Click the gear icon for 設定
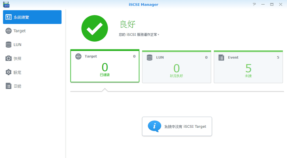 tap(8, 72)
